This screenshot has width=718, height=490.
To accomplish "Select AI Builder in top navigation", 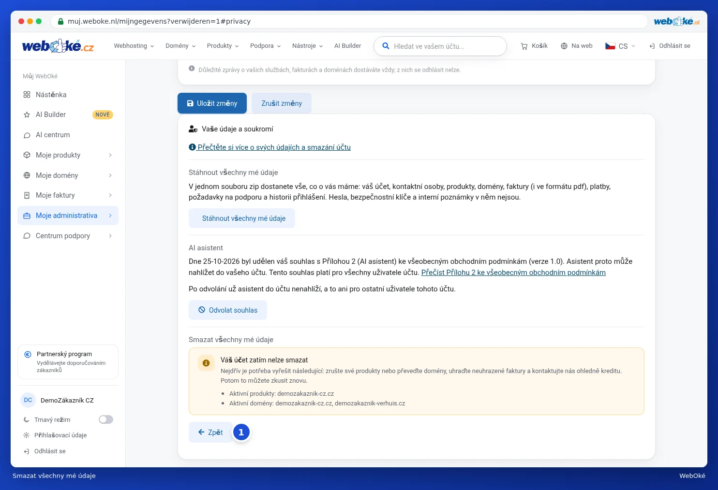I will [x=347, y=46].
